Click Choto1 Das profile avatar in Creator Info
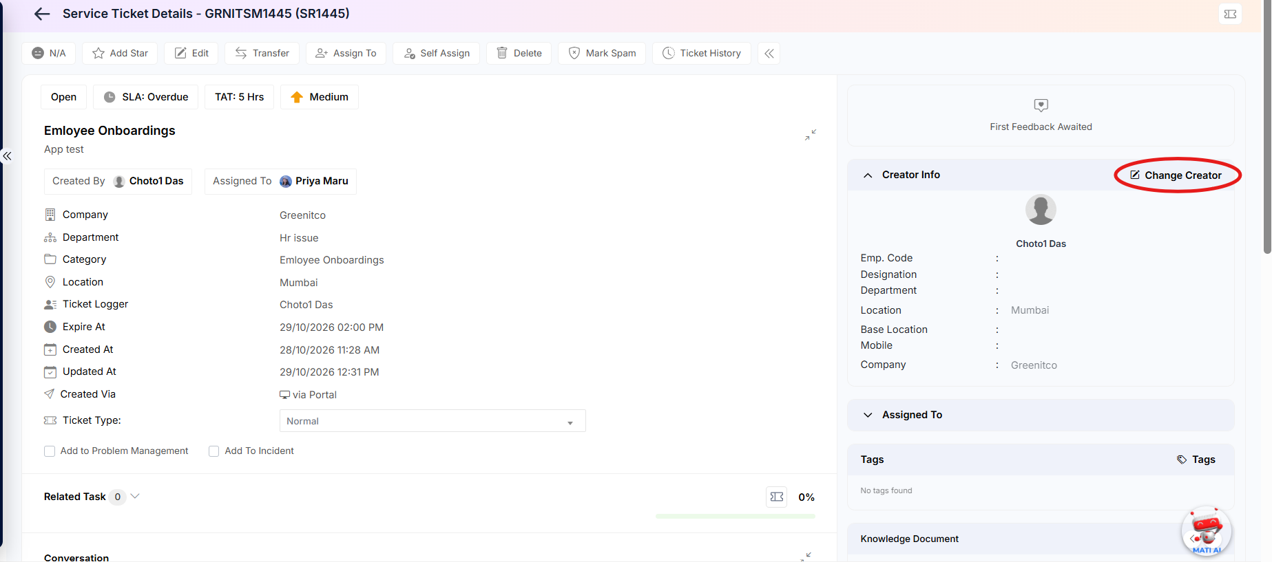The width and height of the screenshot is (1272, 562). click(x=1041, y=210)
